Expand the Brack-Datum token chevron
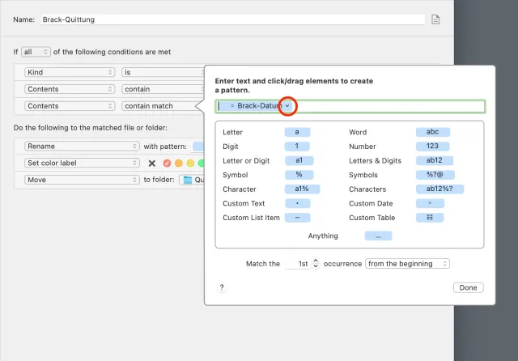Image resolution: width=518 pixels, height=361 pixels. pos(288,106)
